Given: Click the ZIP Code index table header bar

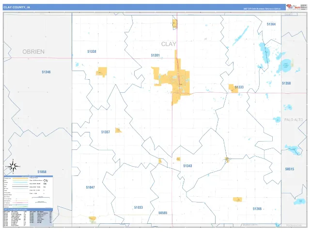Looking at the screenshot, I should [28, 209].
